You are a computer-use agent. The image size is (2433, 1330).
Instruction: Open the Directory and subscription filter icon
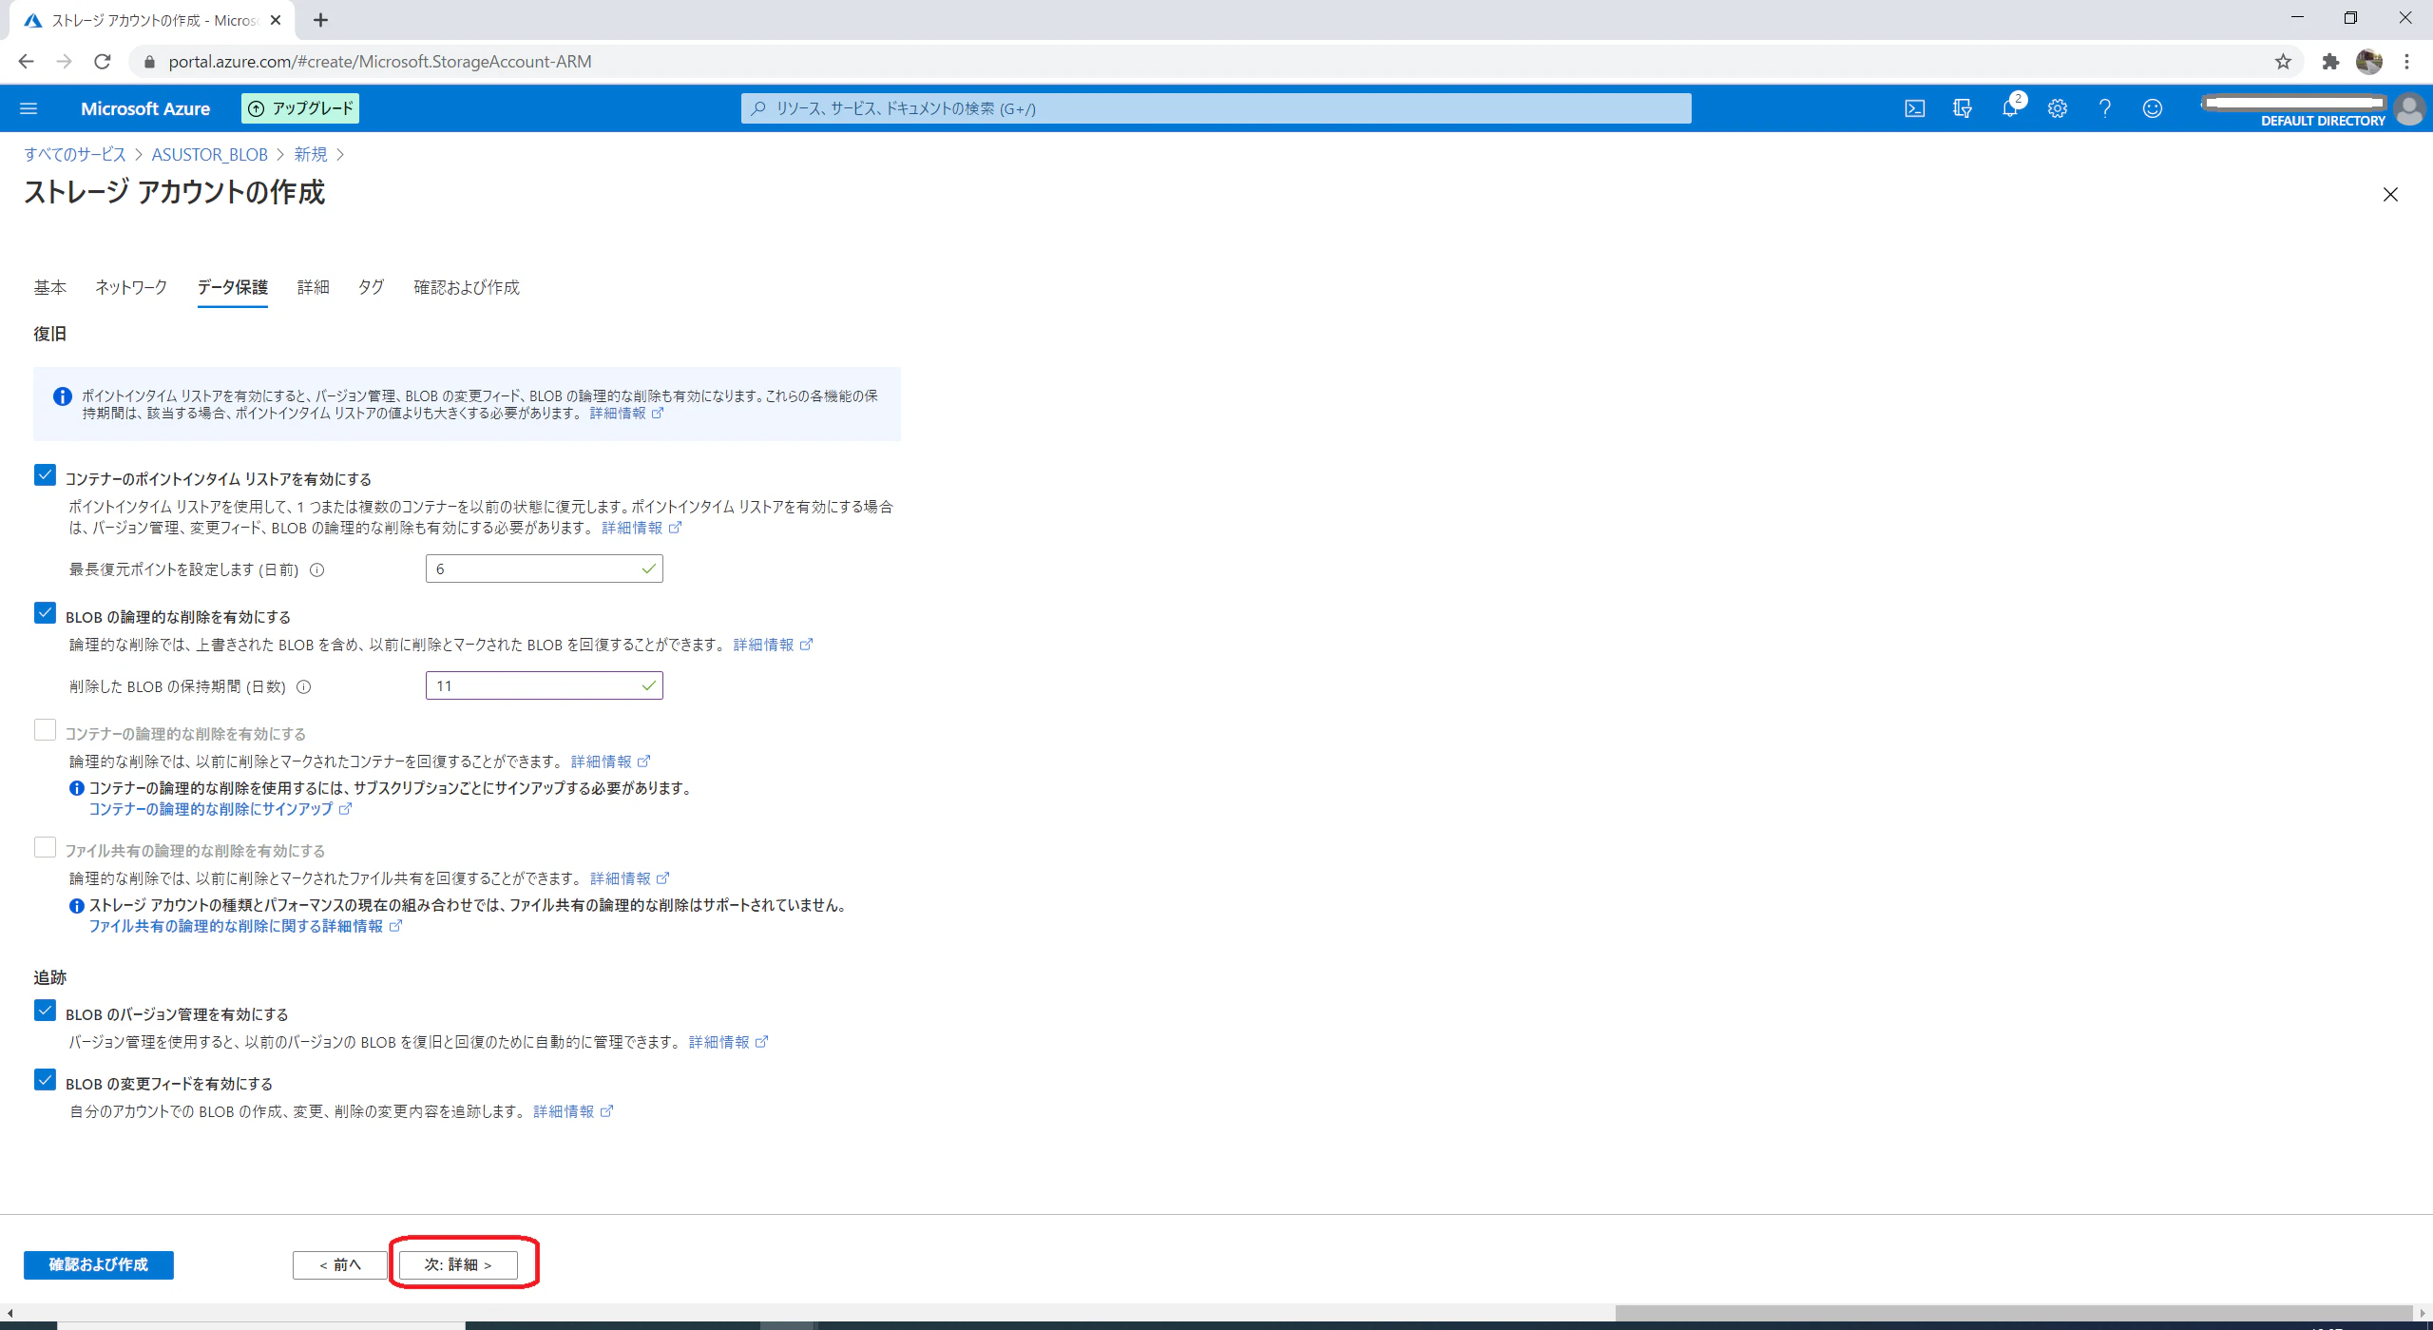pos(1962,108)
